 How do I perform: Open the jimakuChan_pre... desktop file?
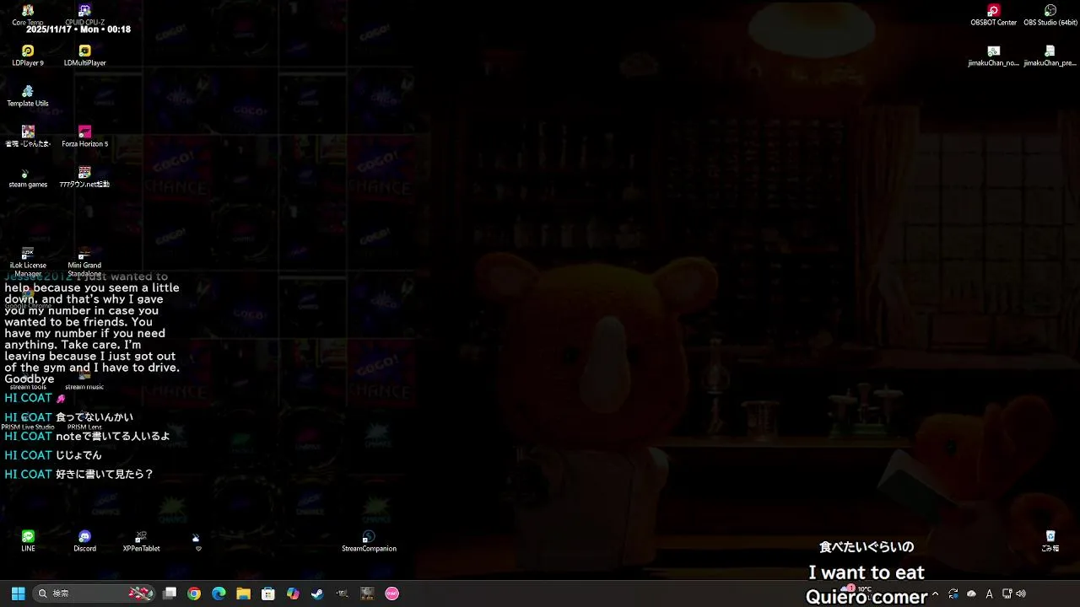click(x=1050, y=56)
